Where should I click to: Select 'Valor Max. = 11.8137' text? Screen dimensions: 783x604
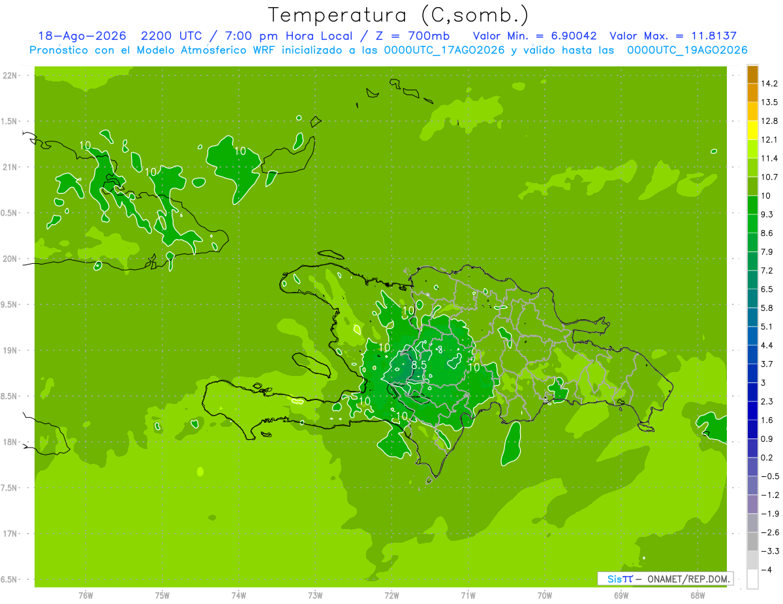pos(673,36)
